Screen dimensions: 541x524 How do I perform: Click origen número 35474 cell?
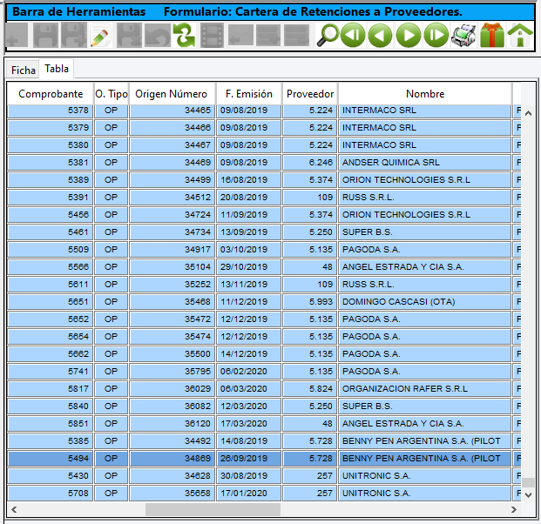click(x=172, y=337)
